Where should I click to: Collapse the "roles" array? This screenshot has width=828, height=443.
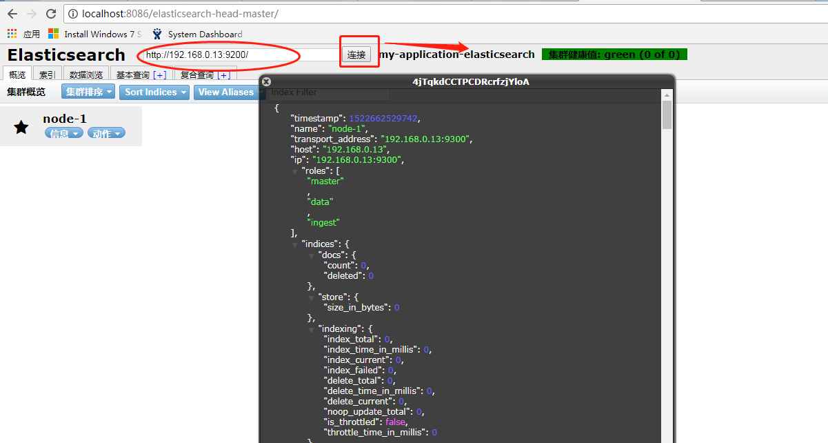click(295, 170)
